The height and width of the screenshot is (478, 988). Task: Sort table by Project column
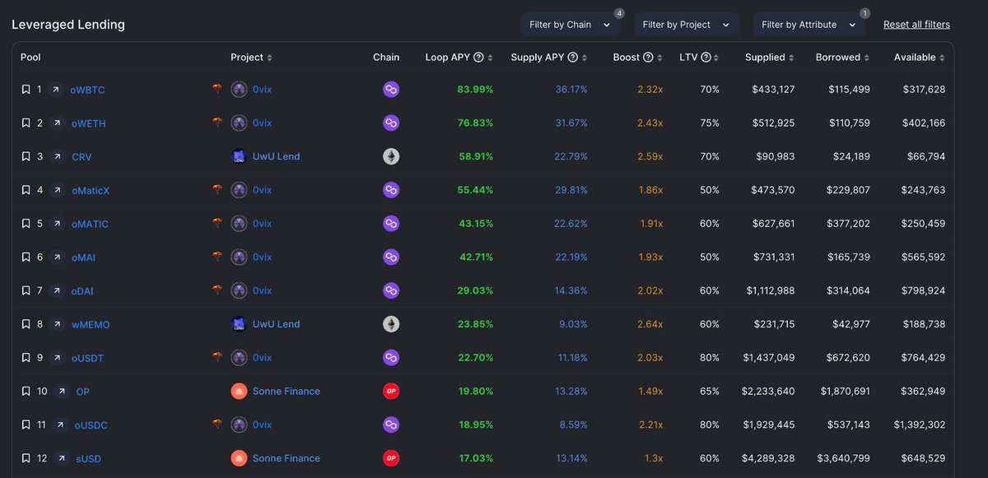tap(251, 58)
